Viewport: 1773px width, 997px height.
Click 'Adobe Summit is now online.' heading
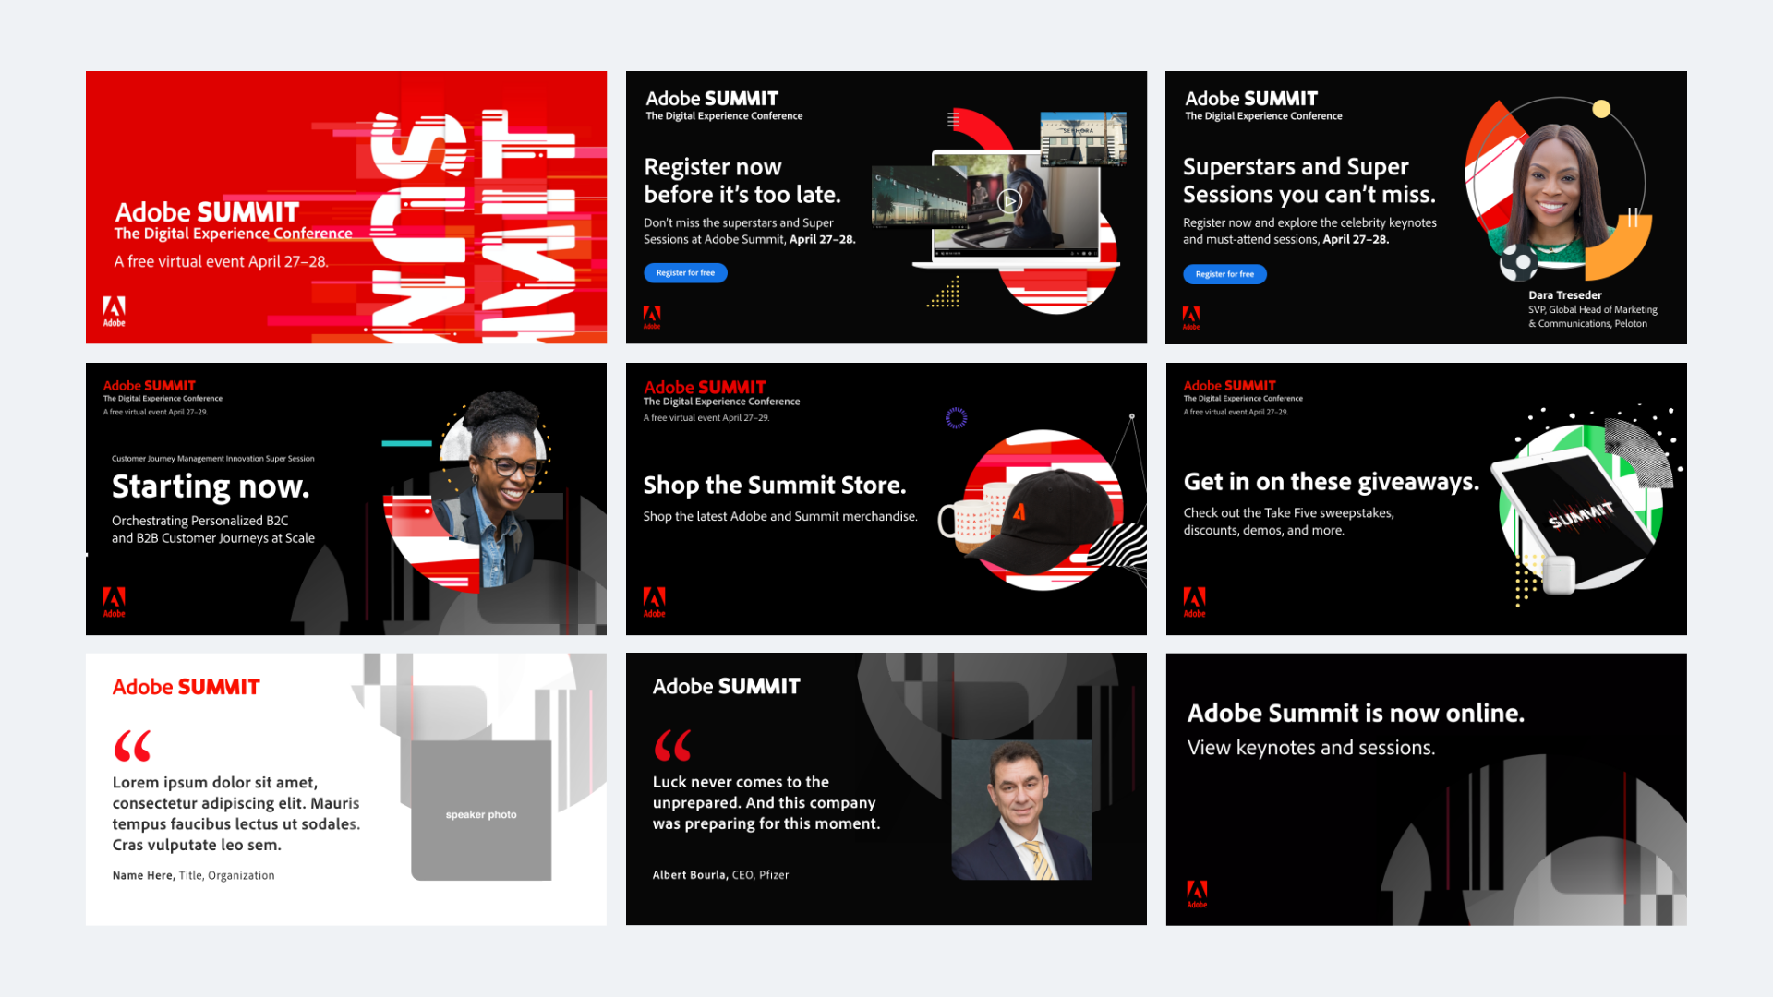[1356, 713]
